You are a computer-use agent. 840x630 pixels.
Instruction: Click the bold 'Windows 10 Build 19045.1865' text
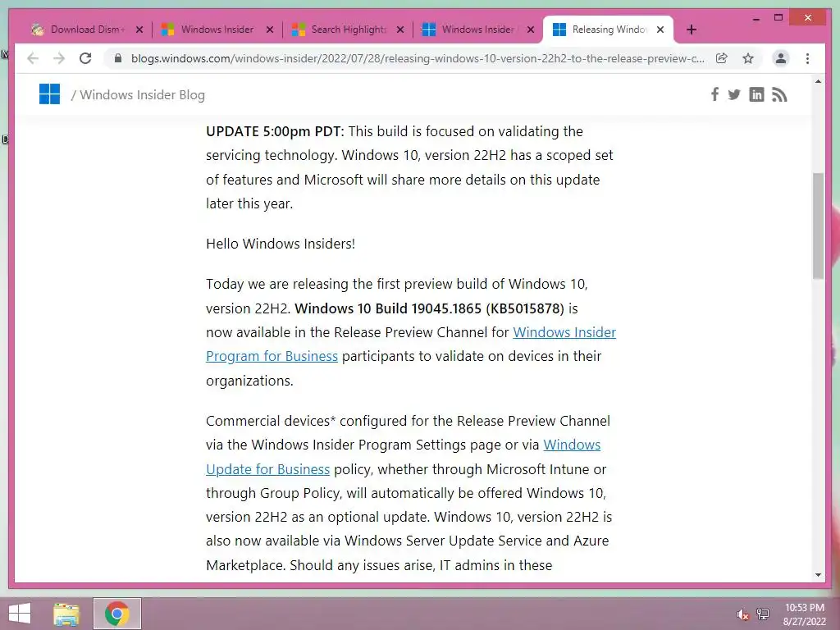(x=388, y=308)
